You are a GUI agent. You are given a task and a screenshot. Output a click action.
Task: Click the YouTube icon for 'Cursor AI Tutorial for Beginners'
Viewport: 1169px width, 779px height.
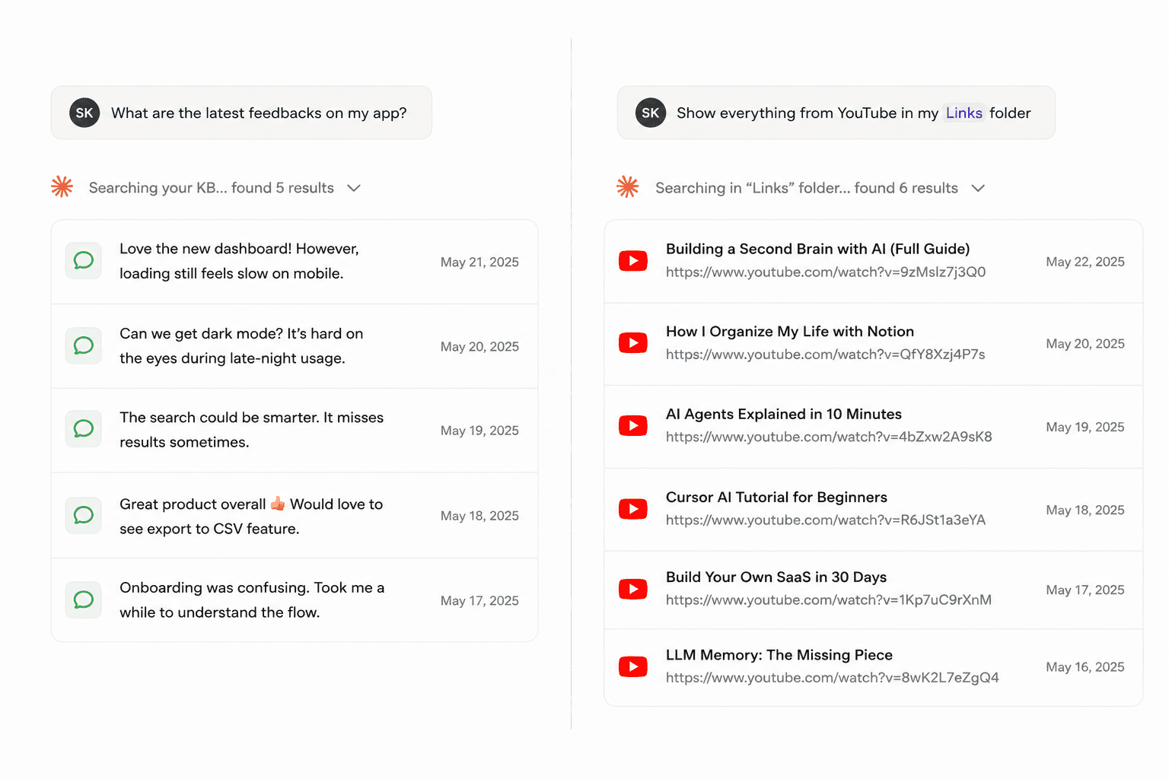click(633, 509)
